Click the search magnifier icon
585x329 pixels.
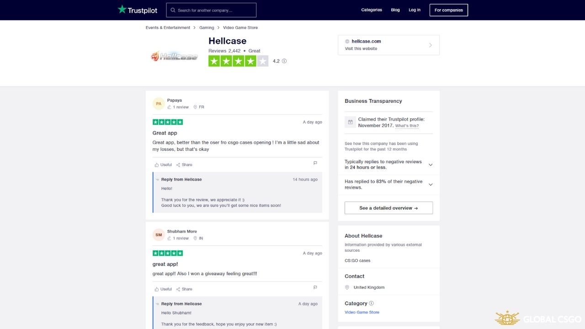point(173,10)
